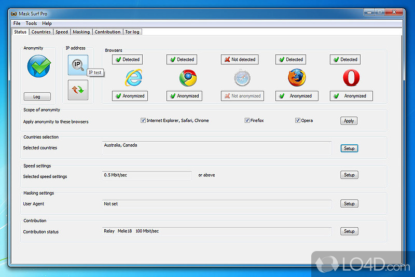This screenshot has width=415, height=277.
Task: Click the Google Chrome browser icon
Action: [188, 78]
